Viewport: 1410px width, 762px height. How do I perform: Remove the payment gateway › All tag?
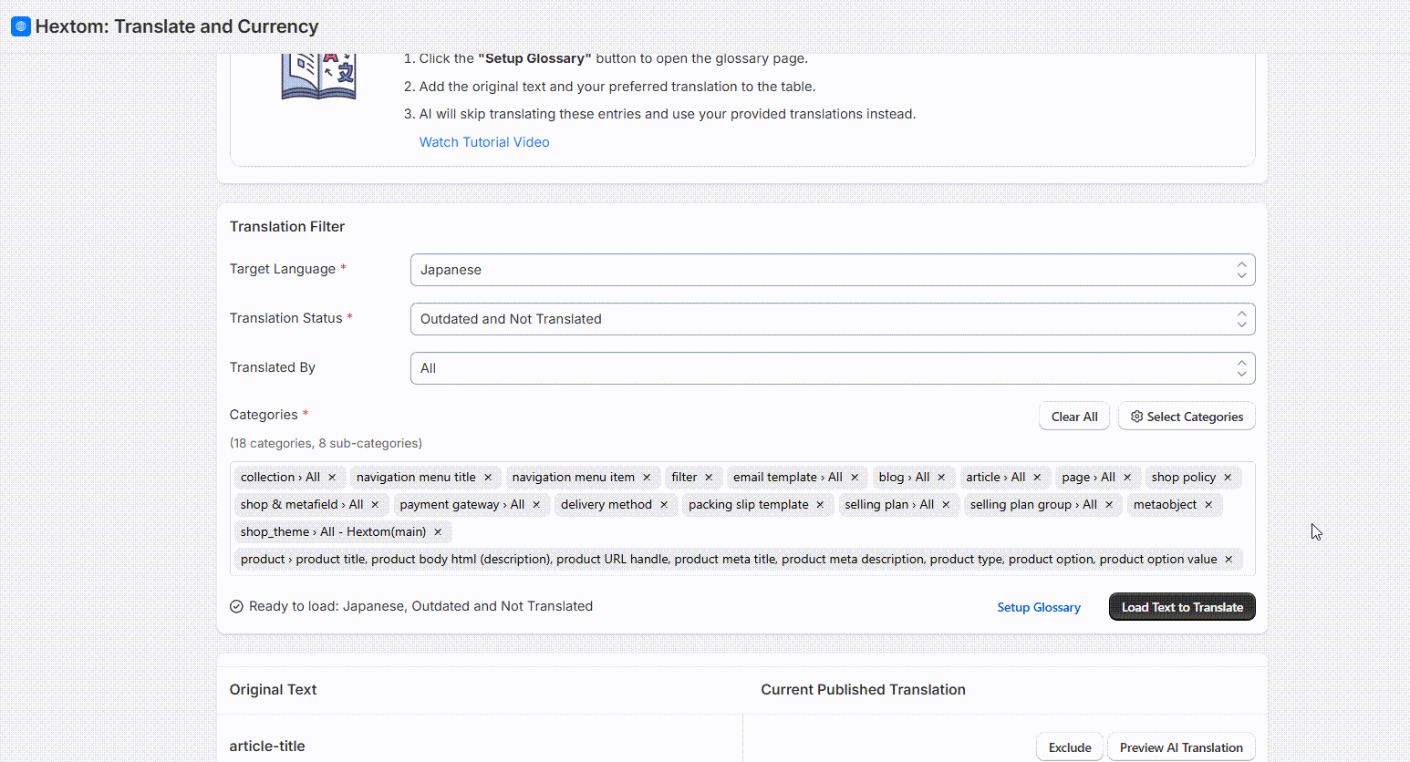tap(536, 504)
